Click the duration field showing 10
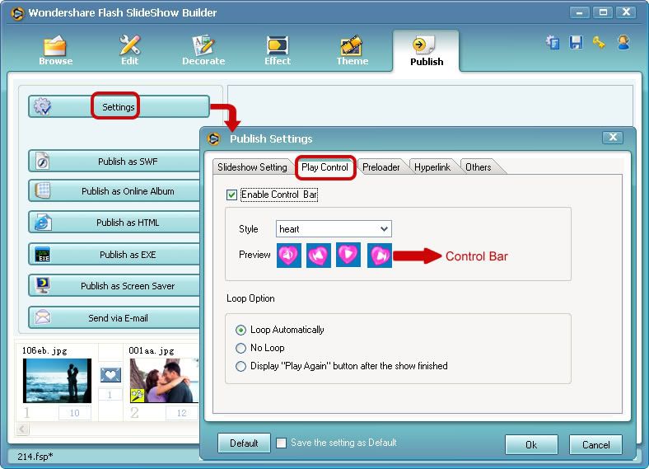 74,413
